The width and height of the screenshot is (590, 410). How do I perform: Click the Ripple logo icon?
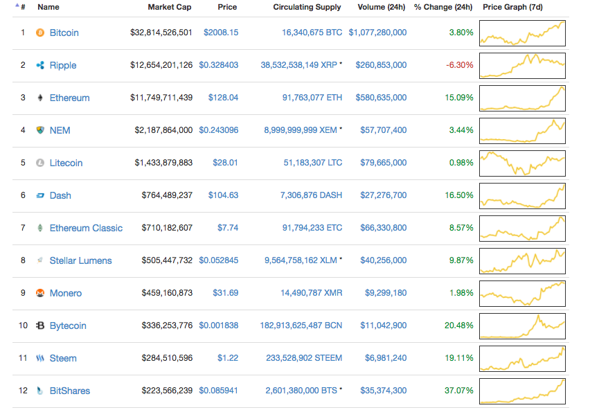[x=40, y=66]
